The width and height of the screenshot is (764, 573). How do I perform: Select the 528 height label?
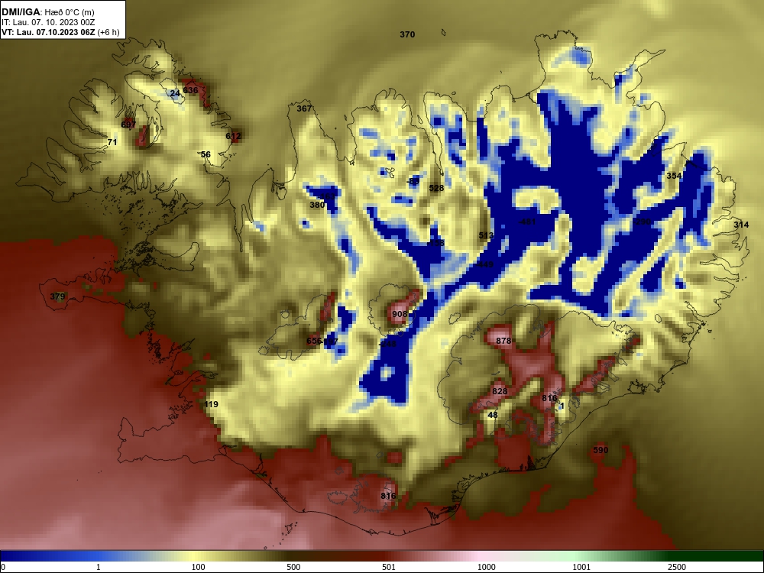pos(436,188)
